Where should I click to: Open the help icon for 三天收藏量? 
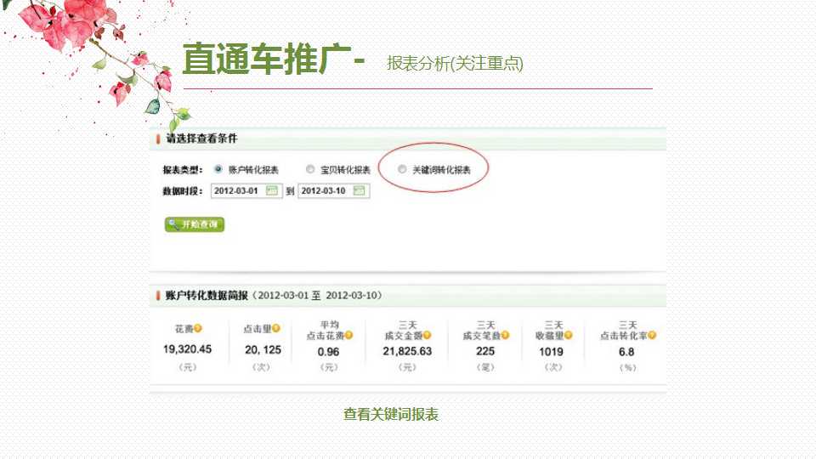pyautogui.click(x=569, y=336)
